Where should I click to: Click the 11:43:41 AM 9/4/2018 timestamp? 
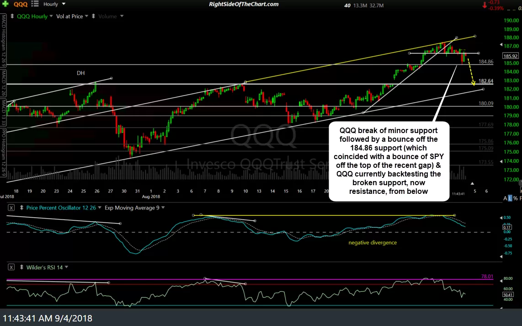point(48,318)
